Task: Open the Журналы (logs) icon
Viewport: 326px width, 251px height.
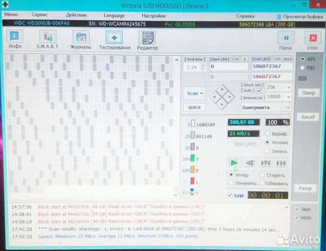Action: 80,37
